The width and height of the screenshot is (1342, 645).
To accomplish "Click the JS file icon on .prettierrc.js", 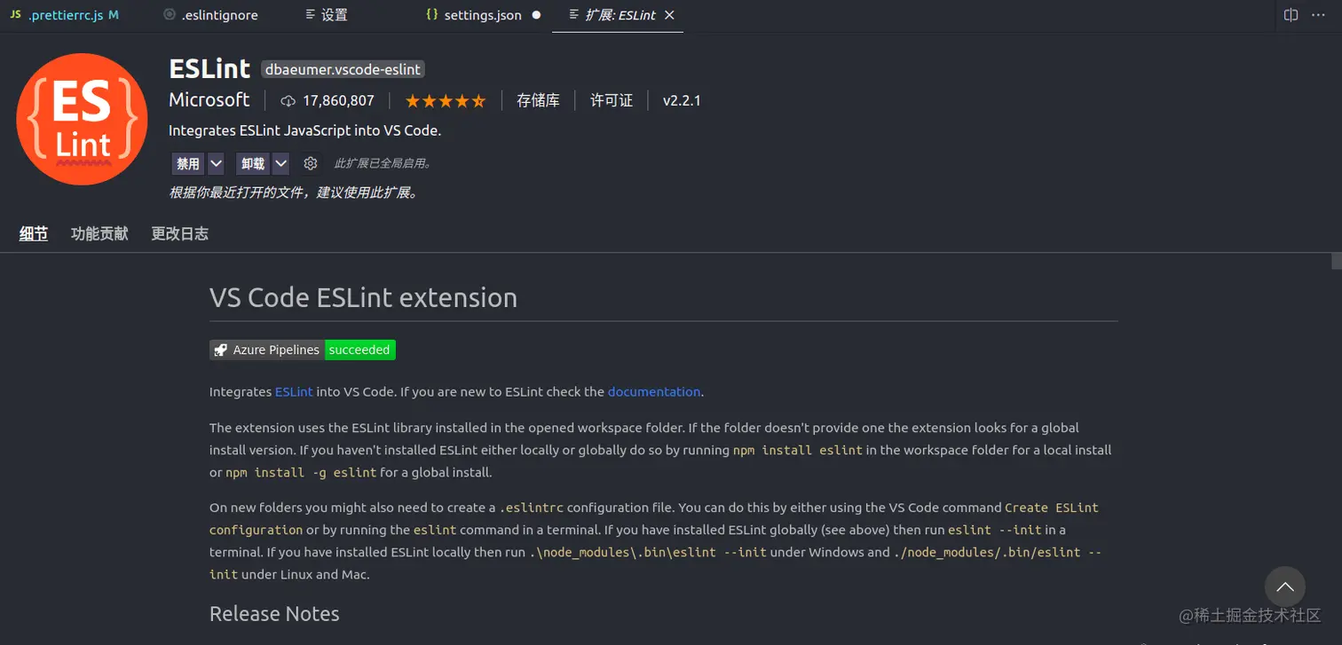I will pyautogui.click(x=16, y=15).
